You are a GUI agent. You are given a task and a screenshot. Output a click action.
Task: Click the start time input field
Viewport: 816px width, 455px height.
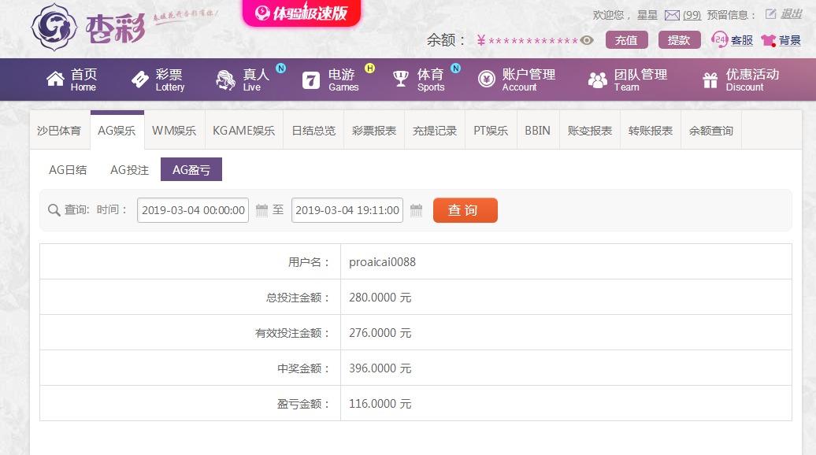(x=193, y=210)
